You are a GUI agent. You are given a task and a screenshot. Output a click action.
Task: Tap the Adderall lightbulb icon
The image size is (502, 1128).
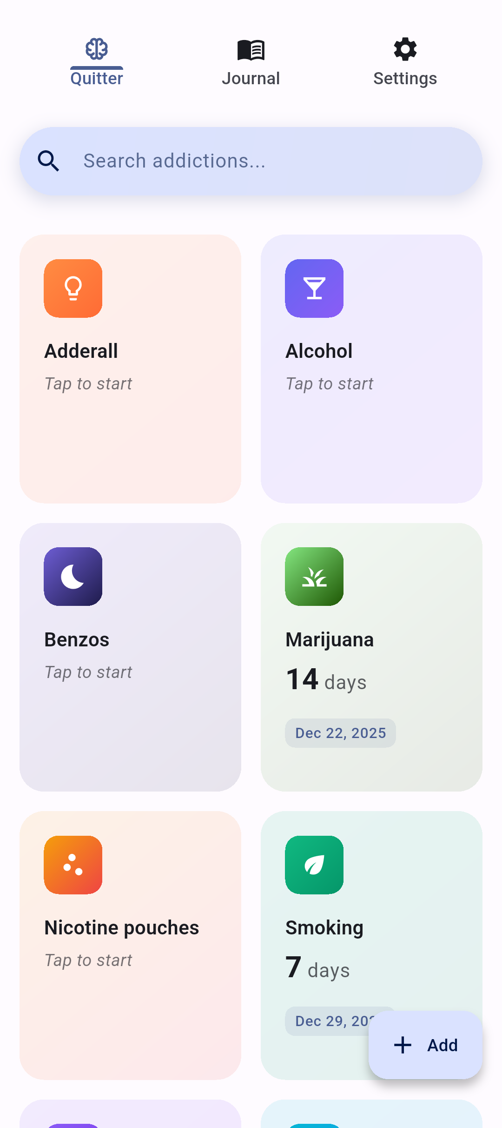[73, 289]
